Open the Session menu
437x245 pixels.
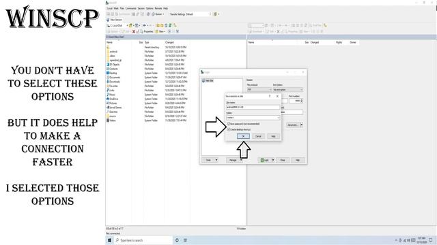tap(141, 8)
